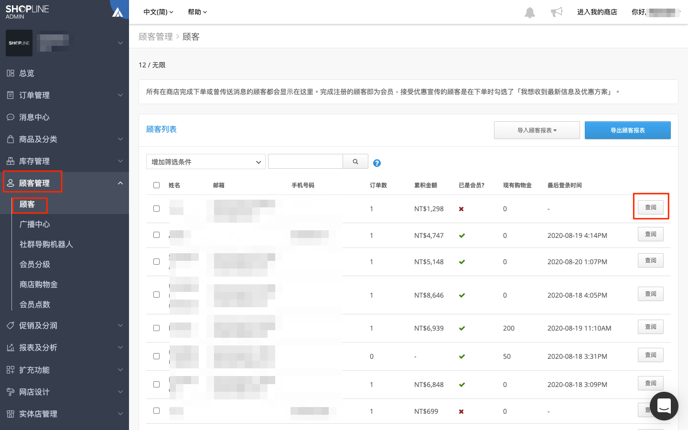Open 会员分级 in sidebar submenu
Image resolution: width=688 pixels, height=430 pixels.
[35, 264]
